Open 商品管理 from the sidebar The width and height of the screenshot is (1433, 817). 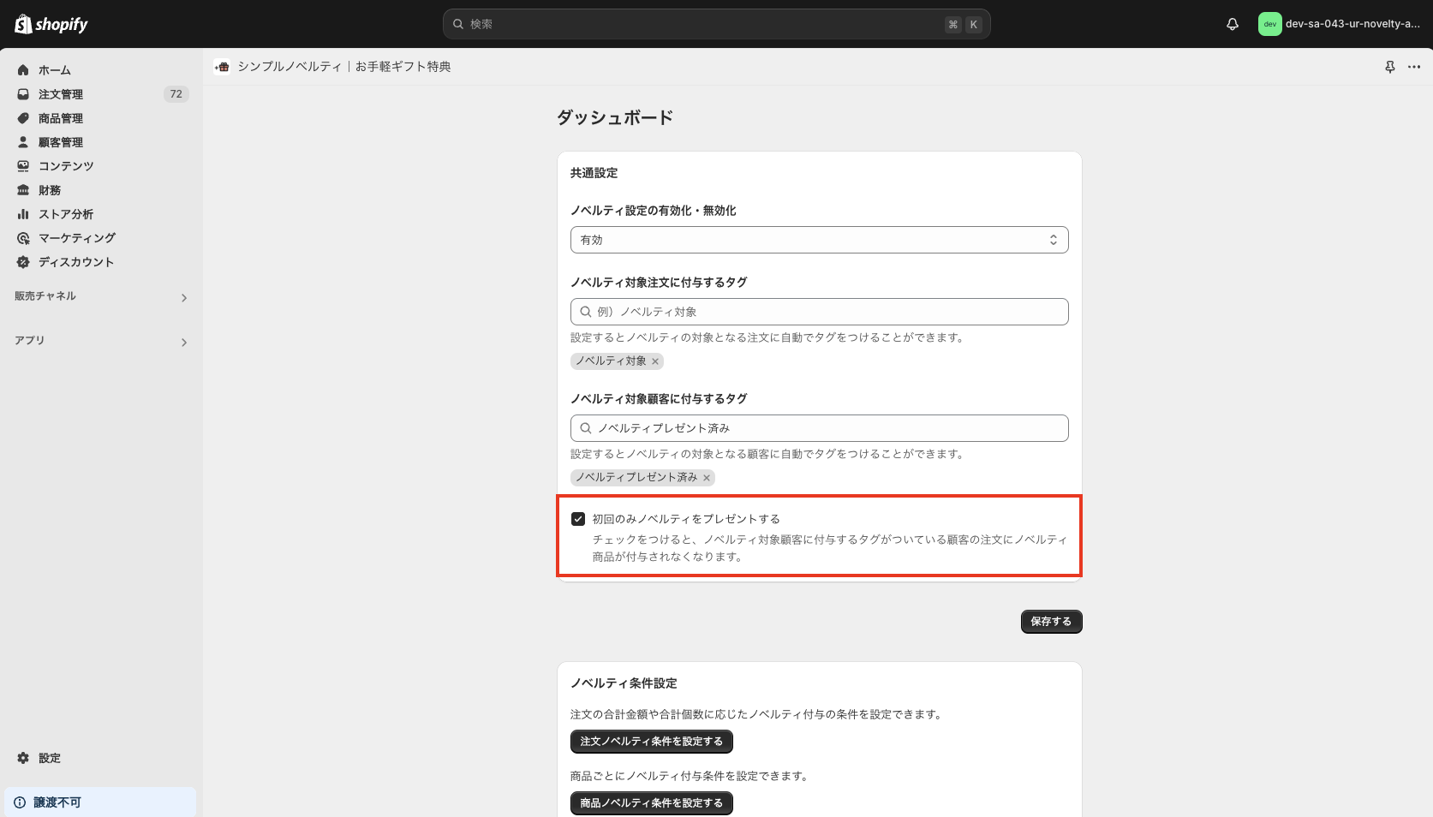(x=60, y=117)
